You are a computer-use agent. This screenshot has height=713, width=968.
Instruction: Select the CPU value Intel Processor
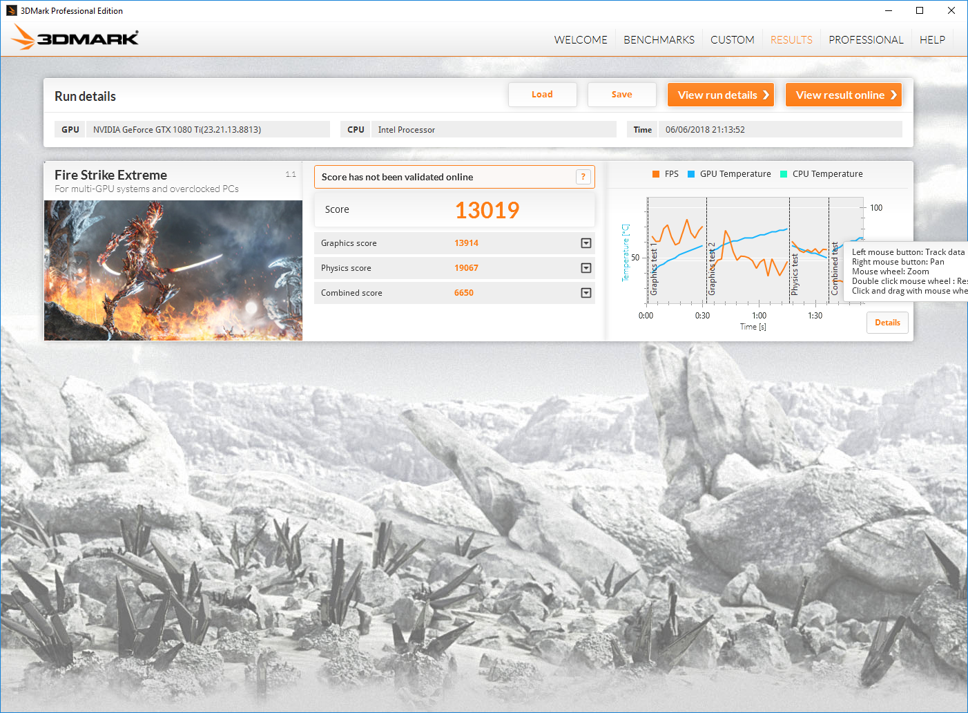point(407,130)
